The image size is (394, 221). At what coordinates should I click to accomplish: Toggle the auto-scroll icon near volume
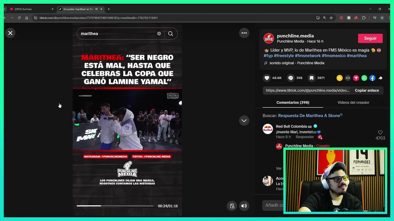(x=232, y=206)
